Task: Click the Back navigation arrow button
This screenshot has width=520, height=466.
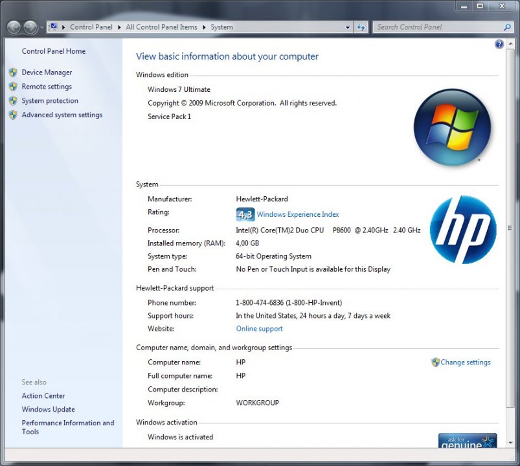Action: (x=14, y=27)
